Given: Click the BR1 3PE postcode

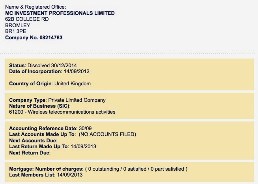Looking at the screenshot, I should pyautogui.click(x=16, y=31).
